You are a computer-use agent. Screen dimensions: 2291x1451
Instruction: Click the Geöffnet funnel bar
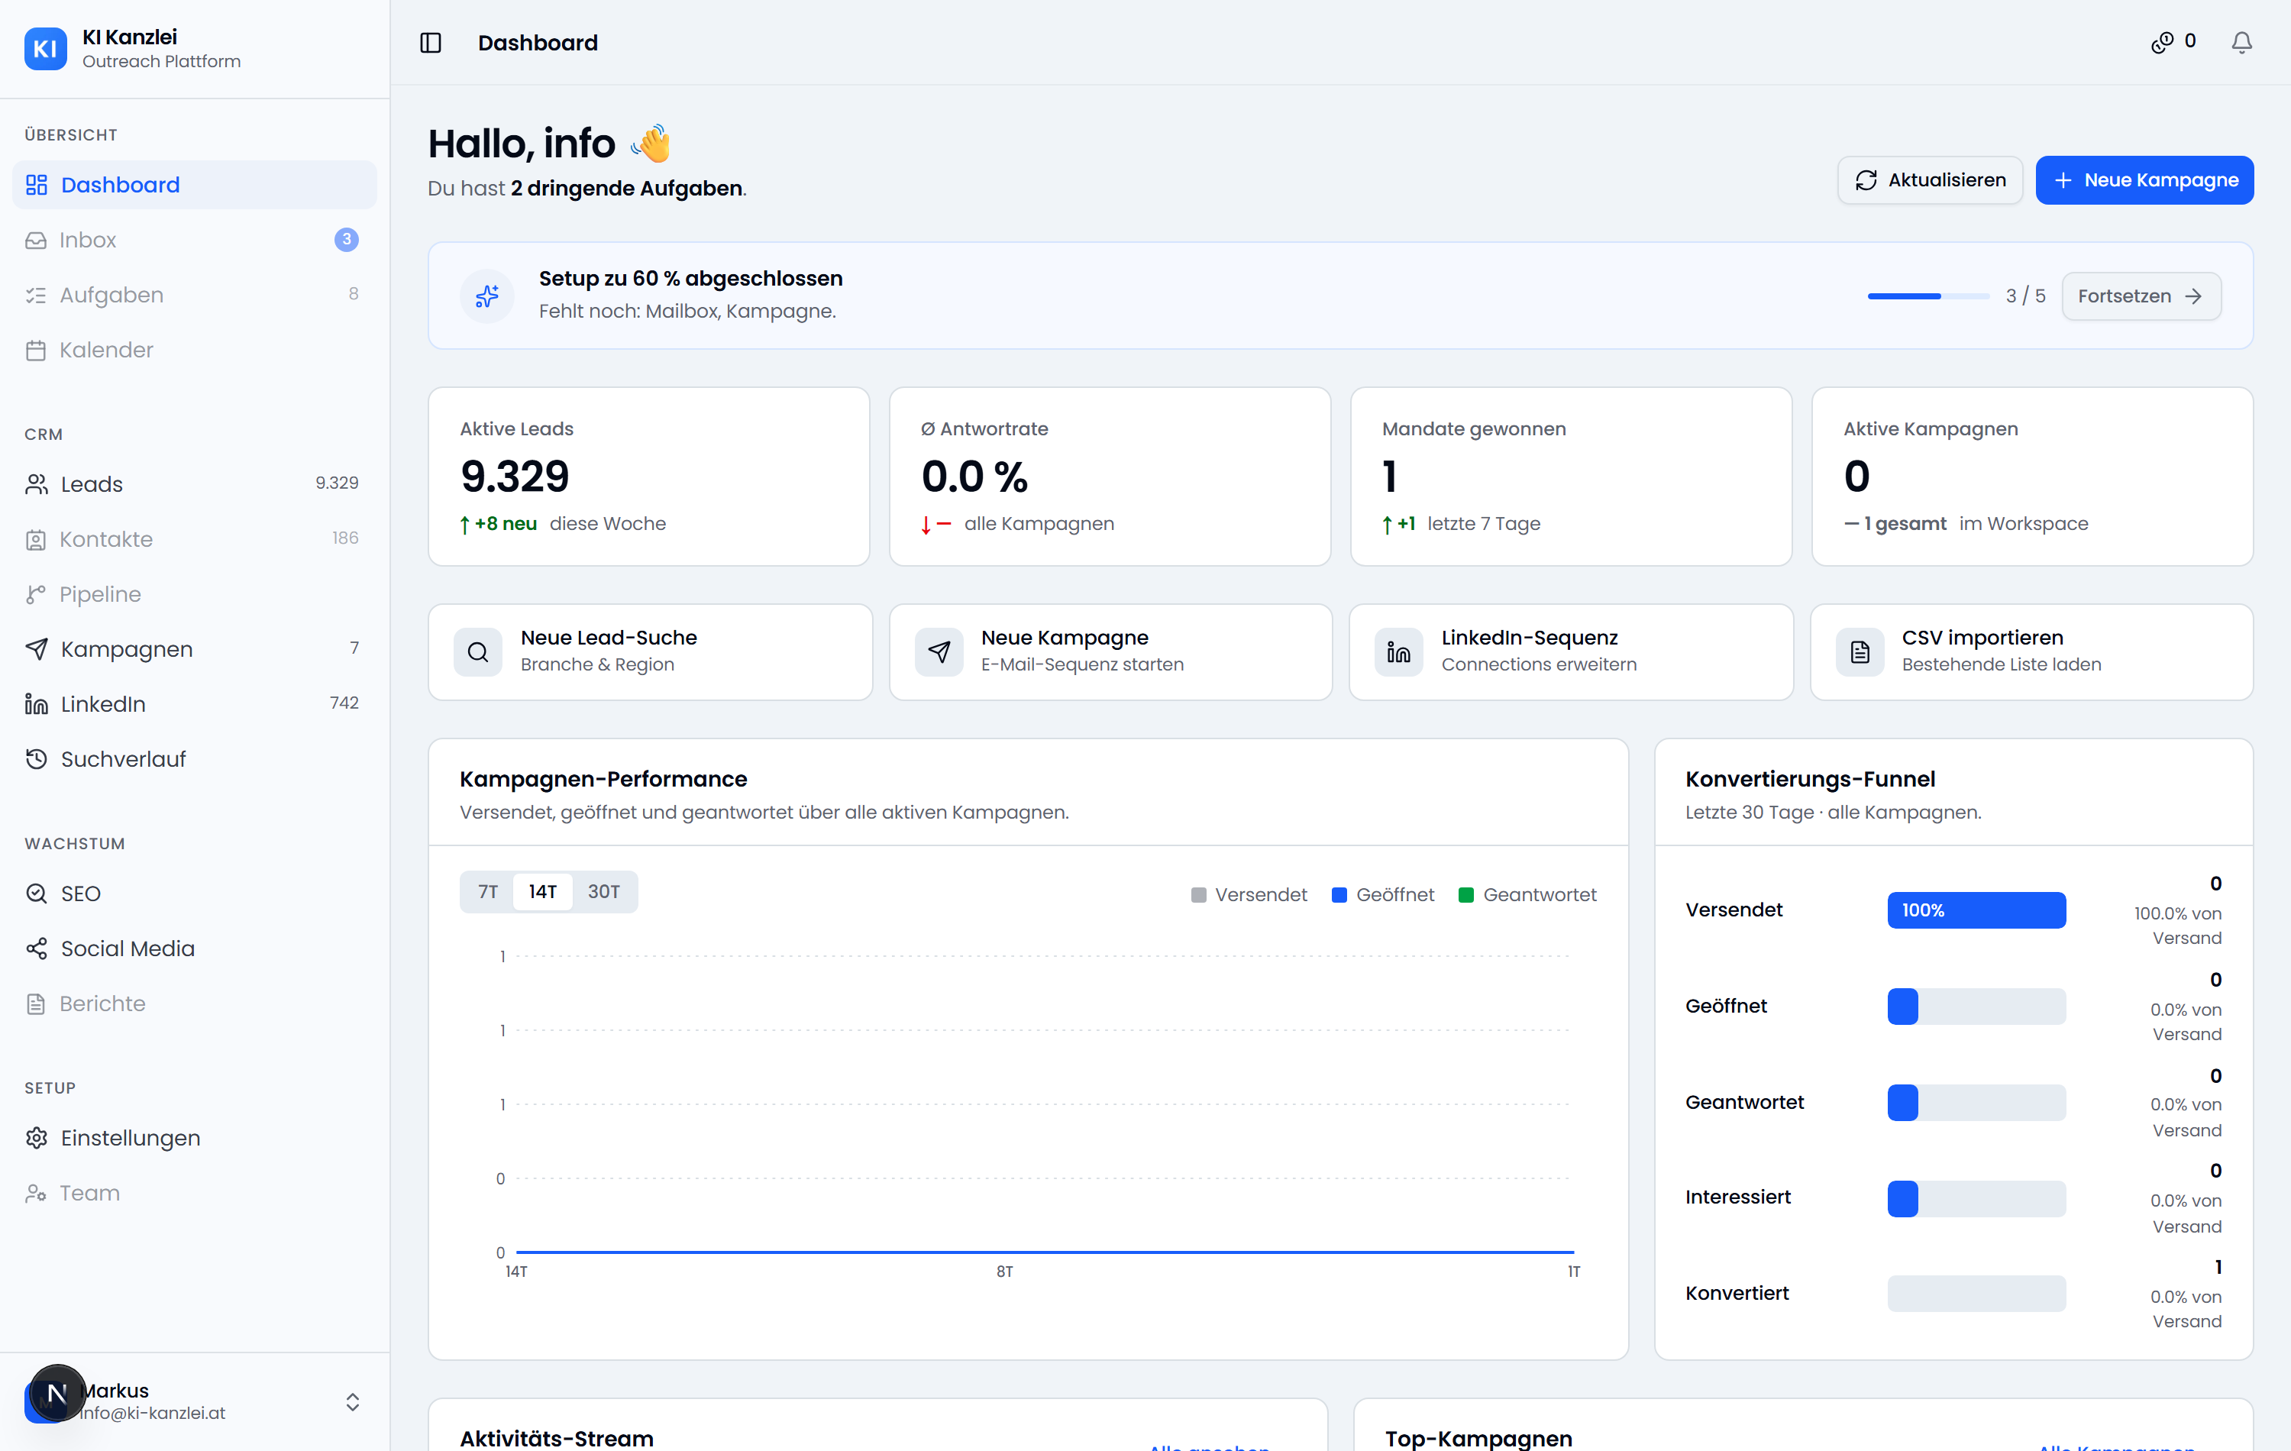[1976, 1006]
